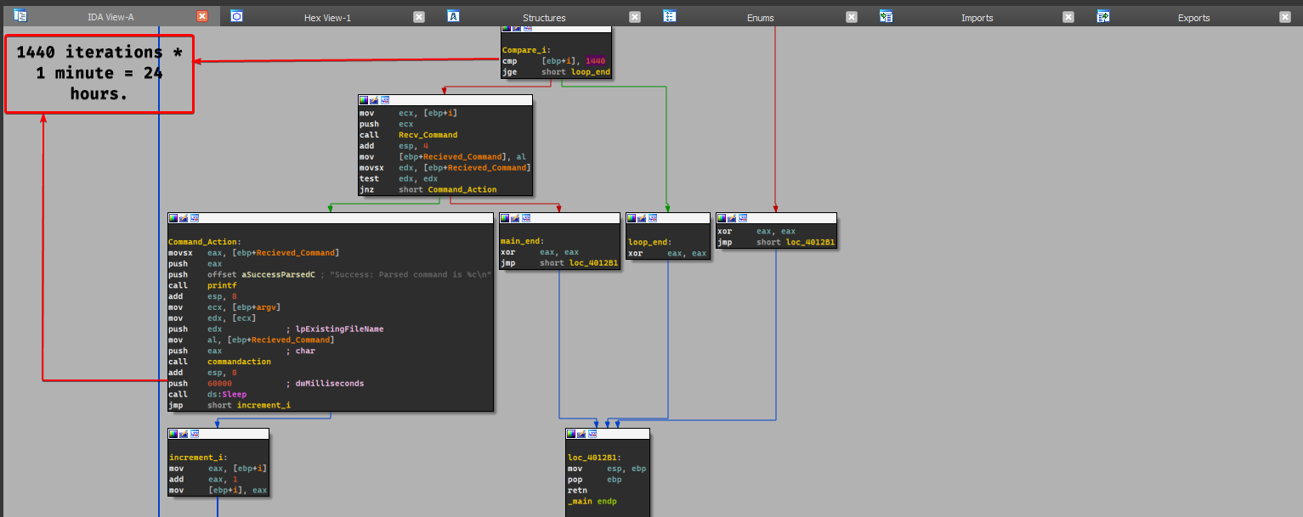The width and height of the screenshot is (1303, 517).
Task: Close the Hex View-1 tab
Action: (419, 17)
